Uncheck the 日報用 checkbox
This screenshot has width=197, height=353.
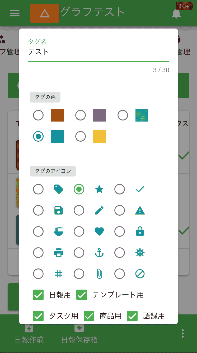click(38, 295)
